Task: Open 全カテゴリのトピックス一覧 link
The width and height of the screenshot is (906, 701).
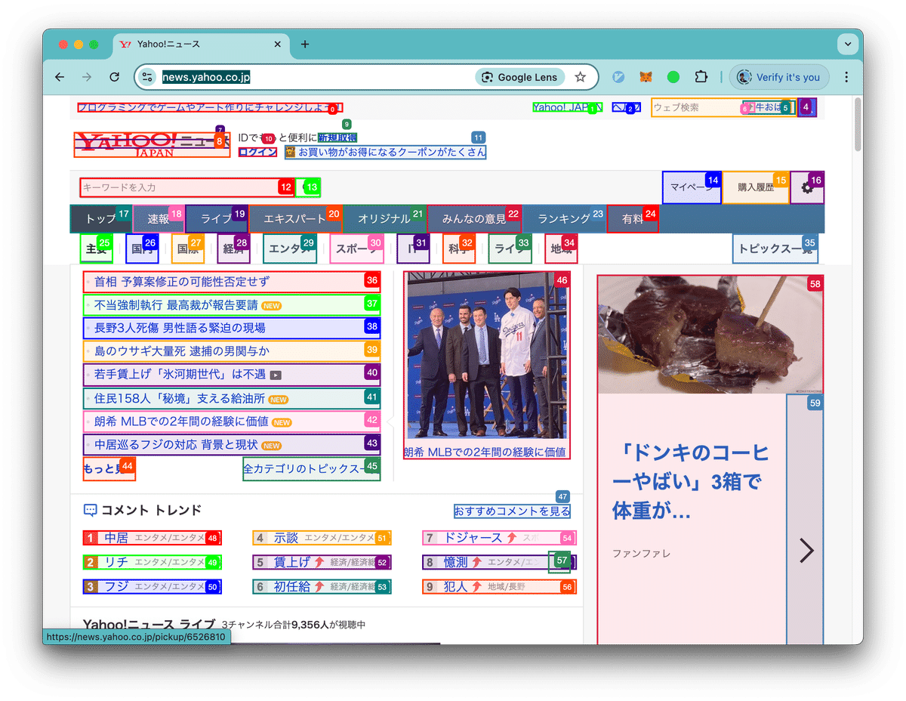Action: click(311, 469)
